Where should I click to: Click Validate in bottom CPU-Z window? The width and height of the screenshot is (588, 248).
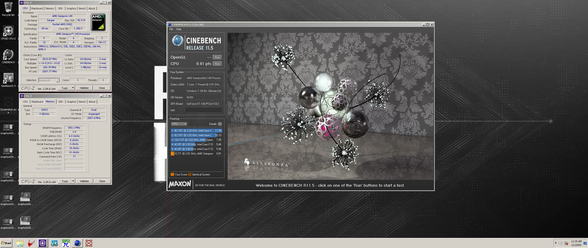point(84,181)
